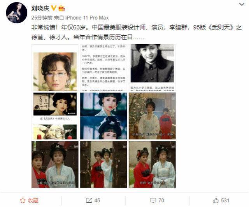The height and width of the screenshot is (207, 249).
Task: Click the orange V verified badge
Action: coord(54,8)
